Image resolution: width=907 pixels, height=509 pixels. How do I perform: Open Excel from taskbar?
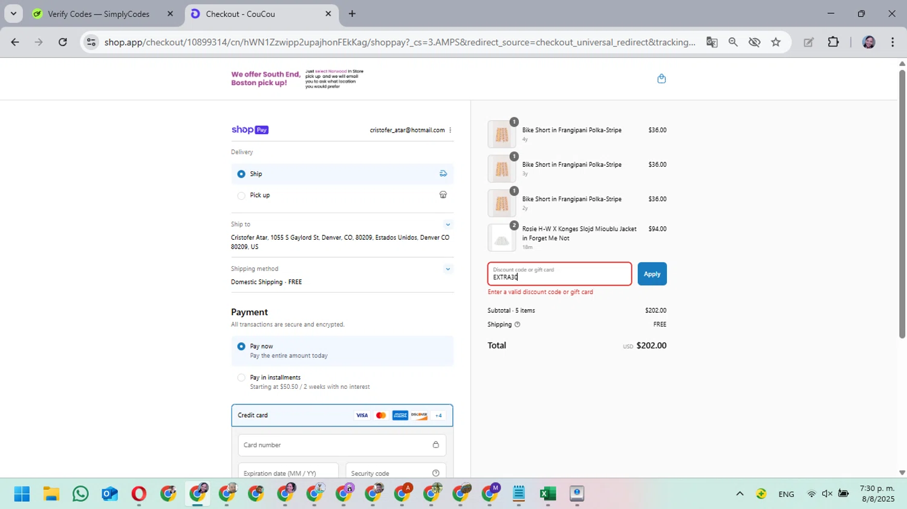pyautogui.click(x=548, y=494)
